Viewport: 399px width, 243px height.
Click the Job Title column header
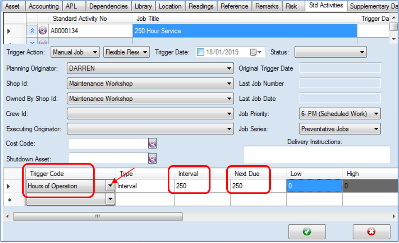click(245, 19)
